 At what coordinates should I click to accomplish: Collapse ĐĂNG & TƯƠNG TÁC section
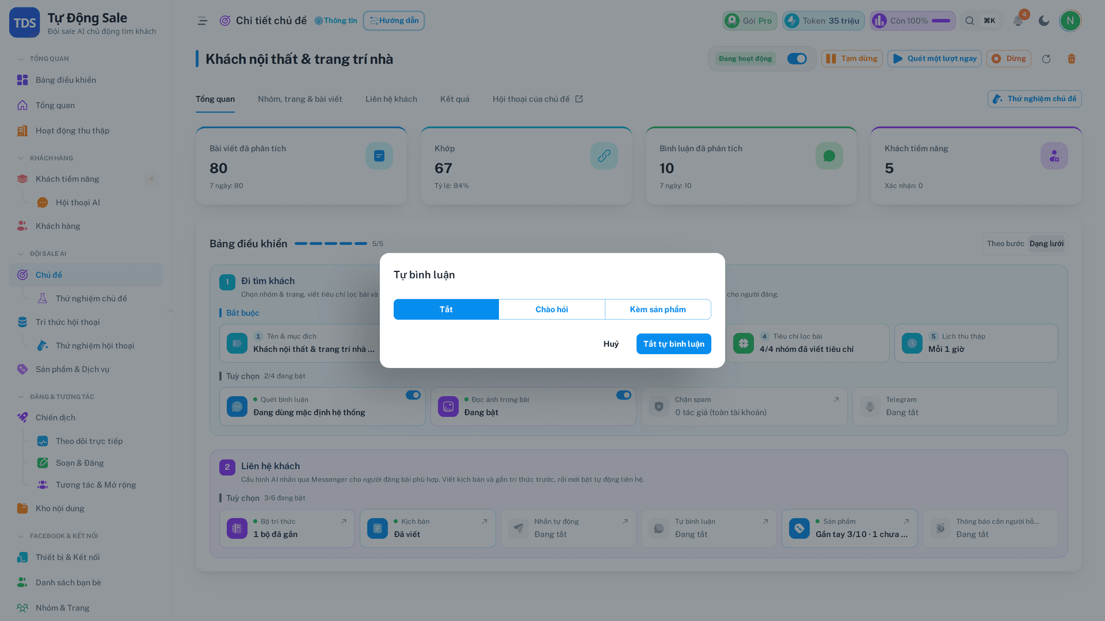tap(56, 397)
